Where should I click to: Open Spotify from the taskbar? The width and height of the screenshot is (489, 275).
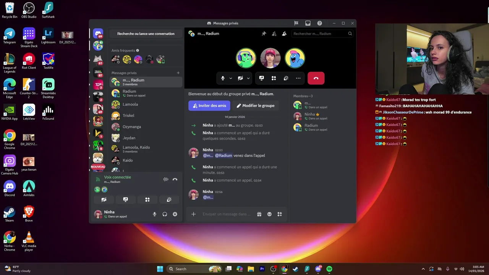[x=329, y=269]
